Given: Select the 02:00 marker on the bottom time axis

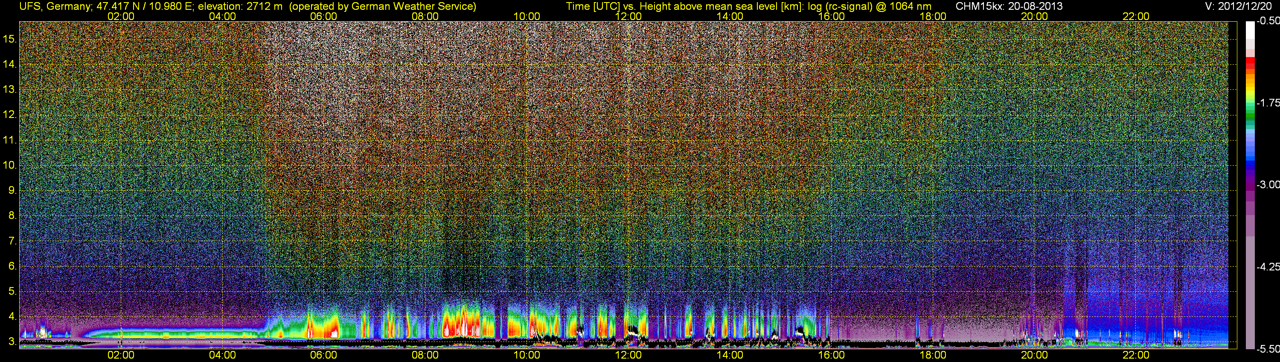Looking at the screenshot, I should point(121,355).
